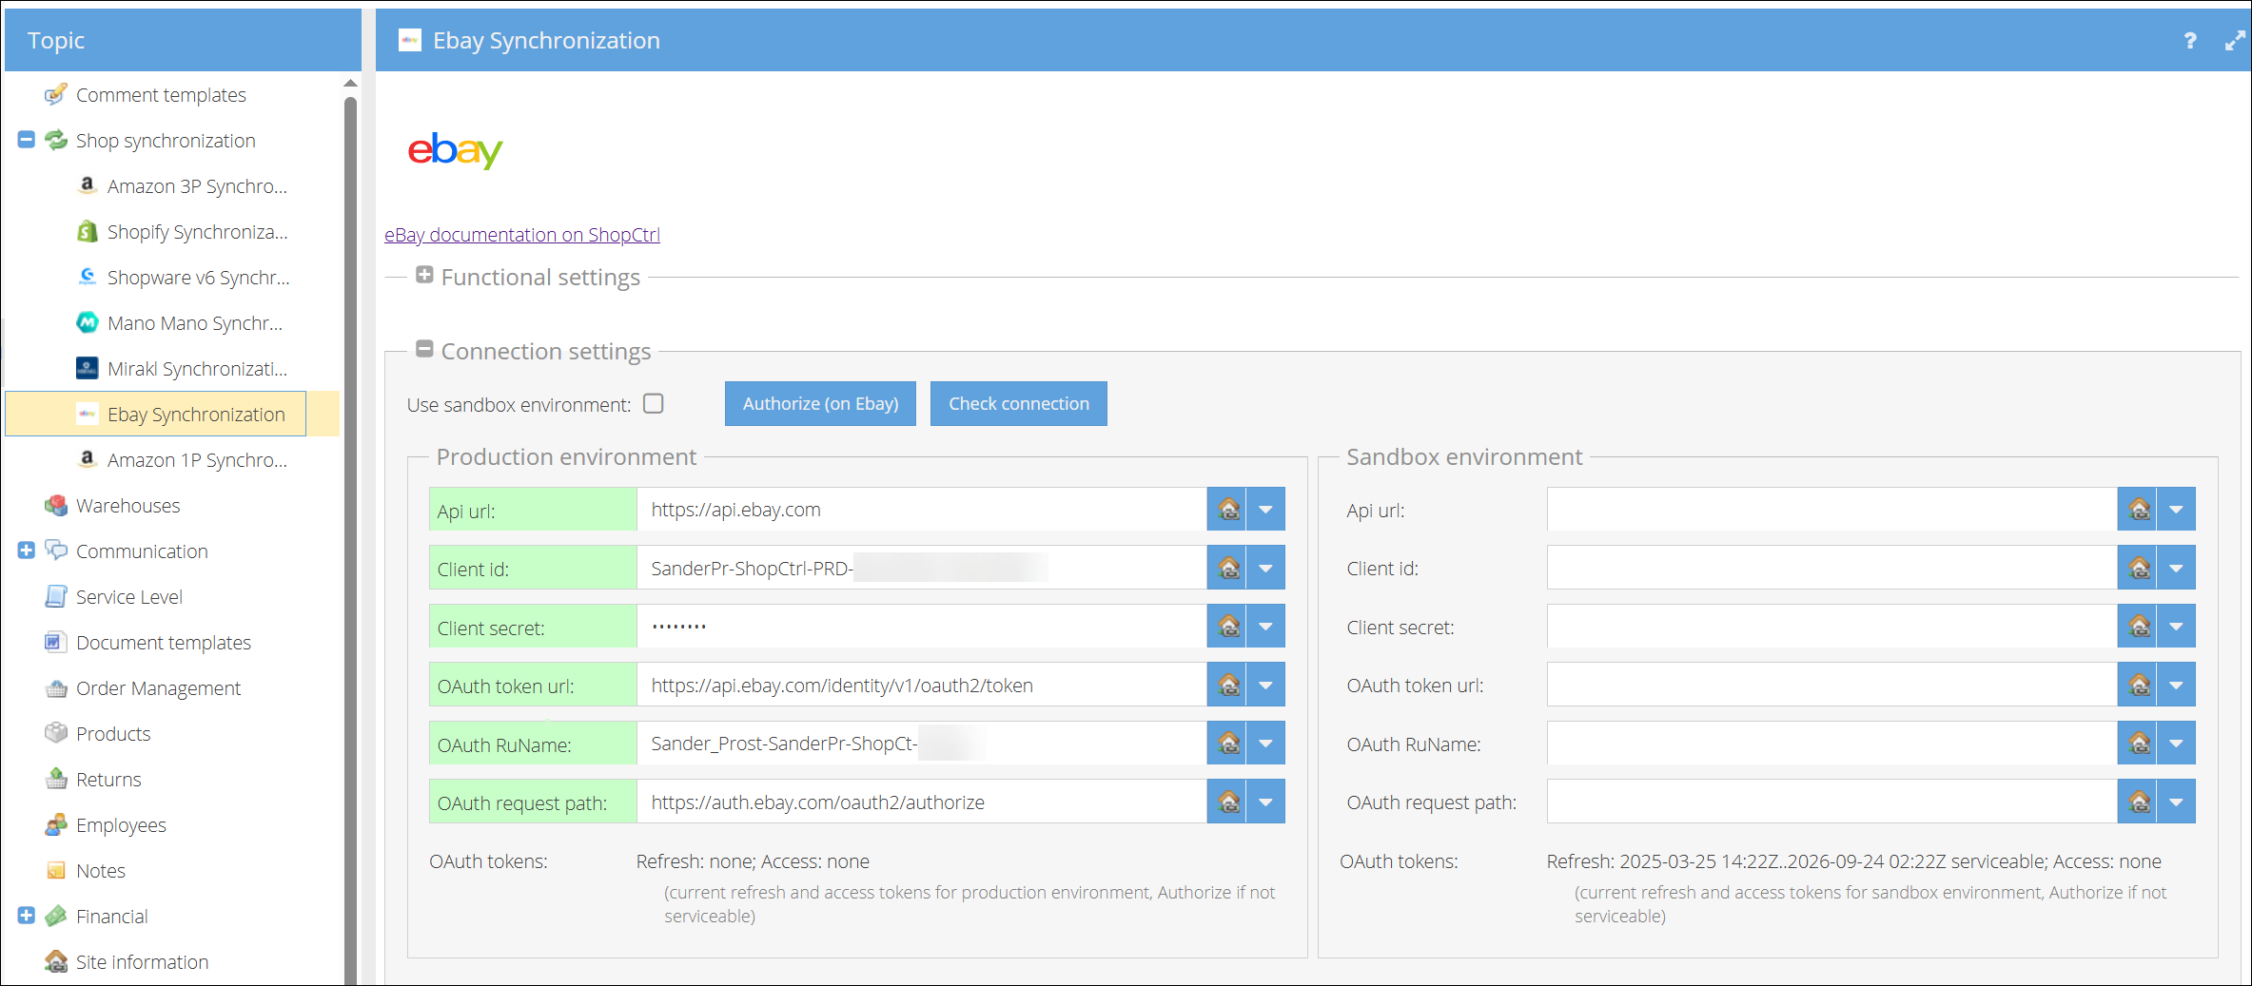Click the sandbox OAuth request path field
Screen dimensions: 2252x986
coord(1832,802)
